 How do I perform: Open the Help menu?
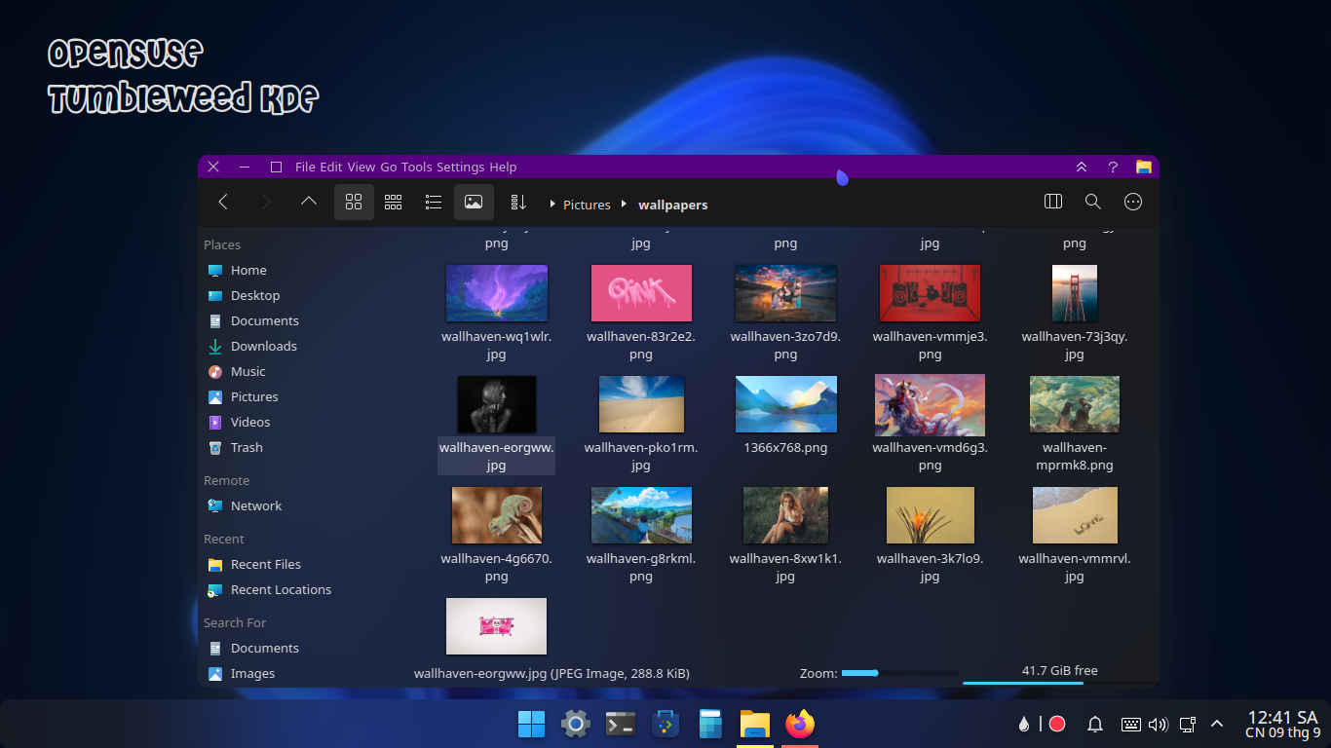(503, 168)
